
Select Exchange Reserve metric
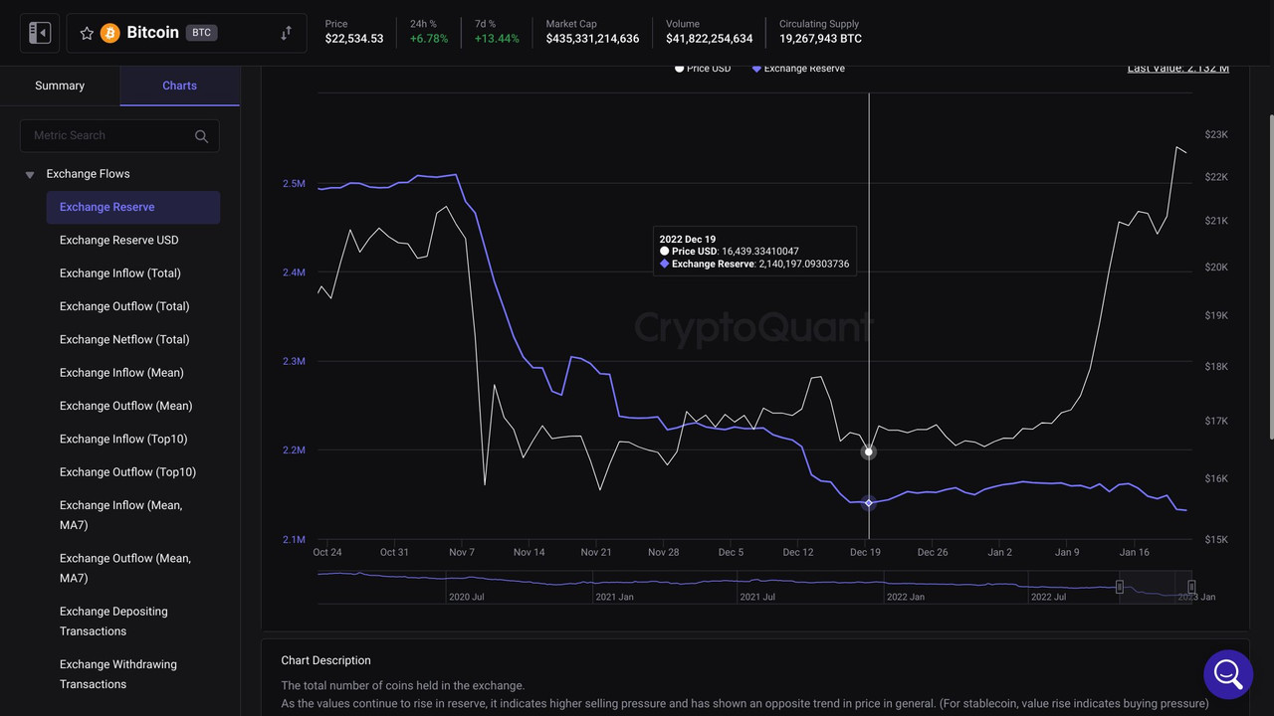tap(133, 207)
